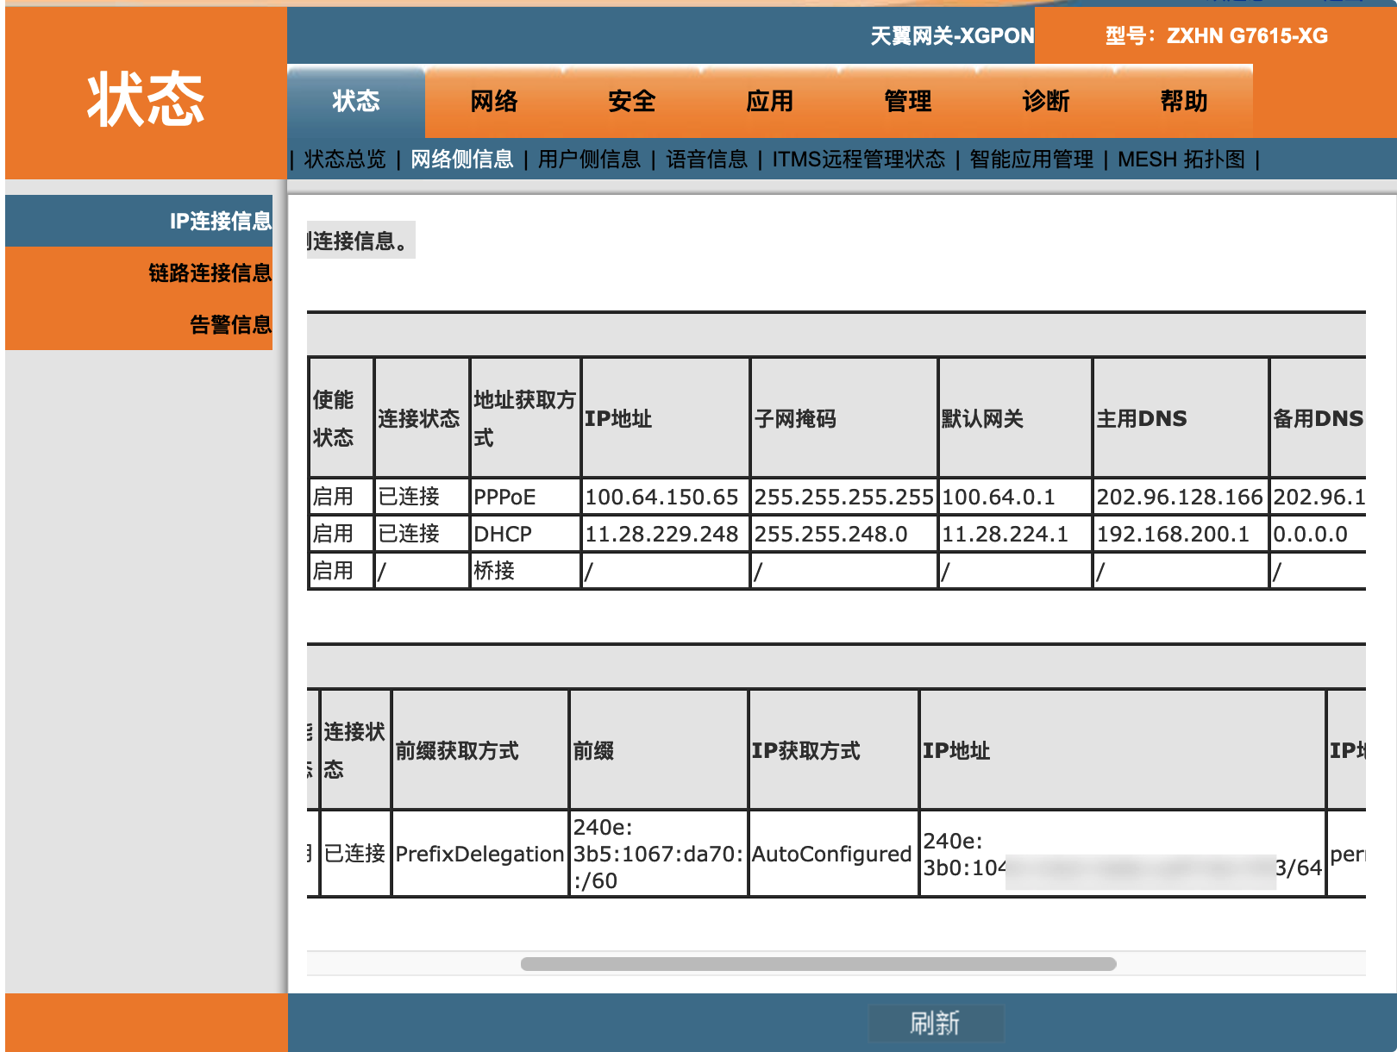Go to 智能应用管理 page
The height and width of the screenshot is (1052, 1397).
coord(1031,160)
